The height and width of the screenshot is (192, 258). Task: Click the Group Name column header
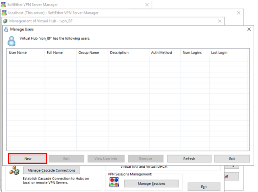[89, 53]
